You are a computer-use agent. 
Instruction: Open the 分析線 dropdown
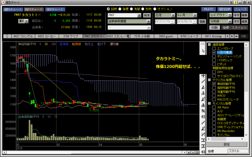coord(230,21)
